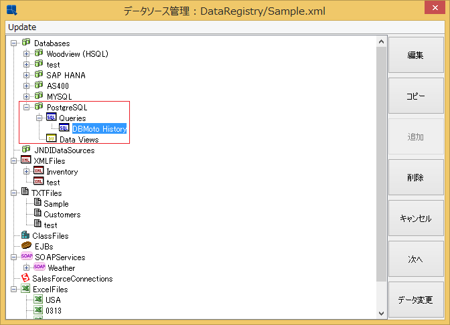
Task: Collapse the TXTFiles node
Action: 14,193
